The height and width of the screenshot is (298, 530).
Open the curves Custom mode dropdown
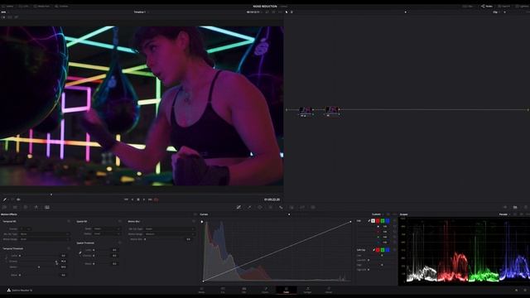click(x=378, y=214)
